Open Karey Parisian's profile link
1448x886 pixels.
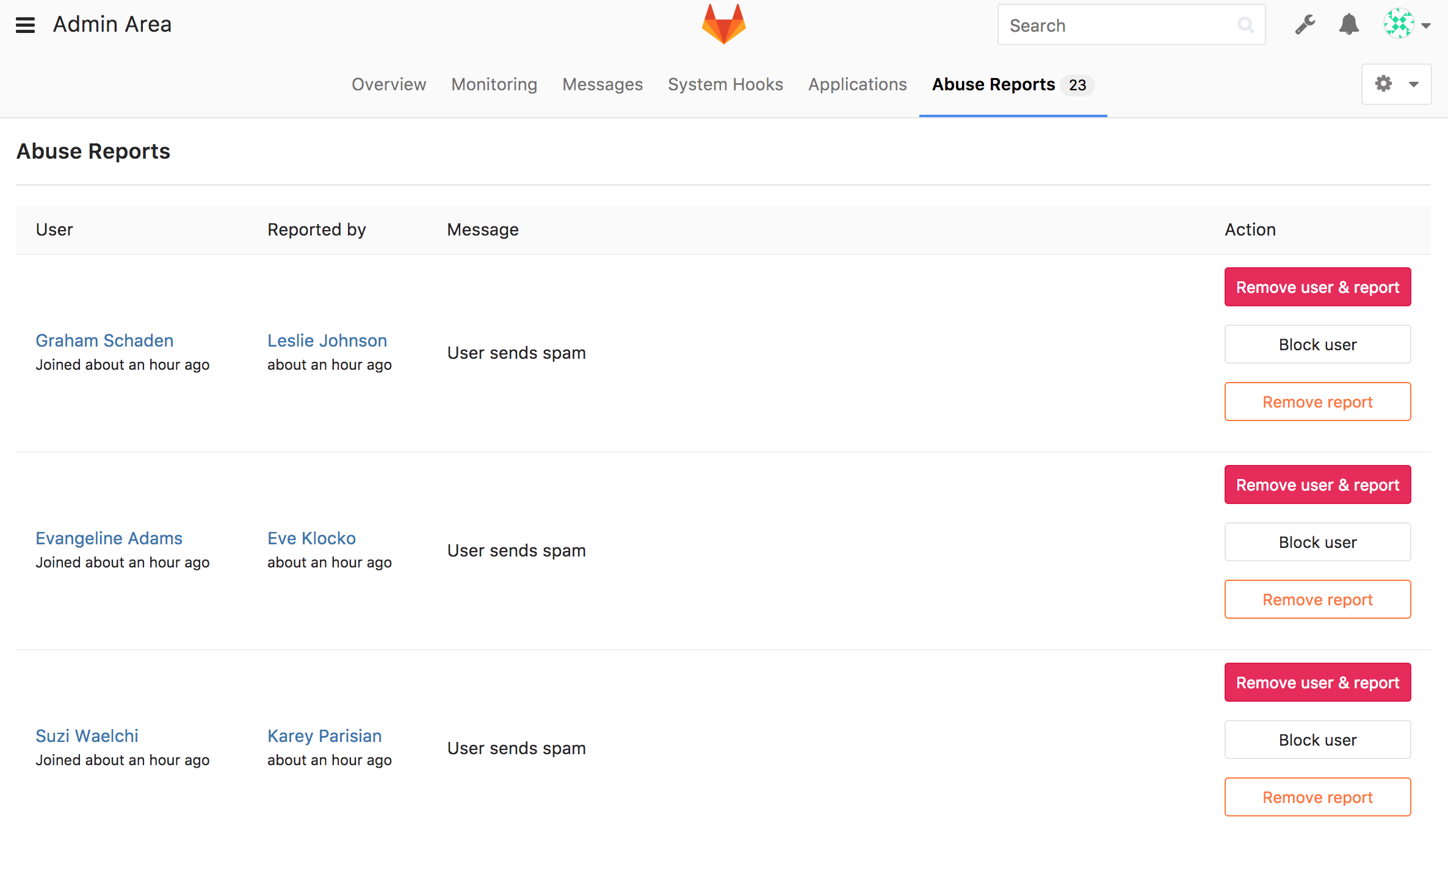[x=324, y=736]
